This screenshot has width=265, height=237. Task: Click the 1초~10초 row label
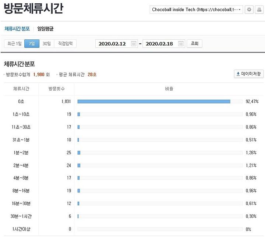pyautogui.click(x=21, y=114)
